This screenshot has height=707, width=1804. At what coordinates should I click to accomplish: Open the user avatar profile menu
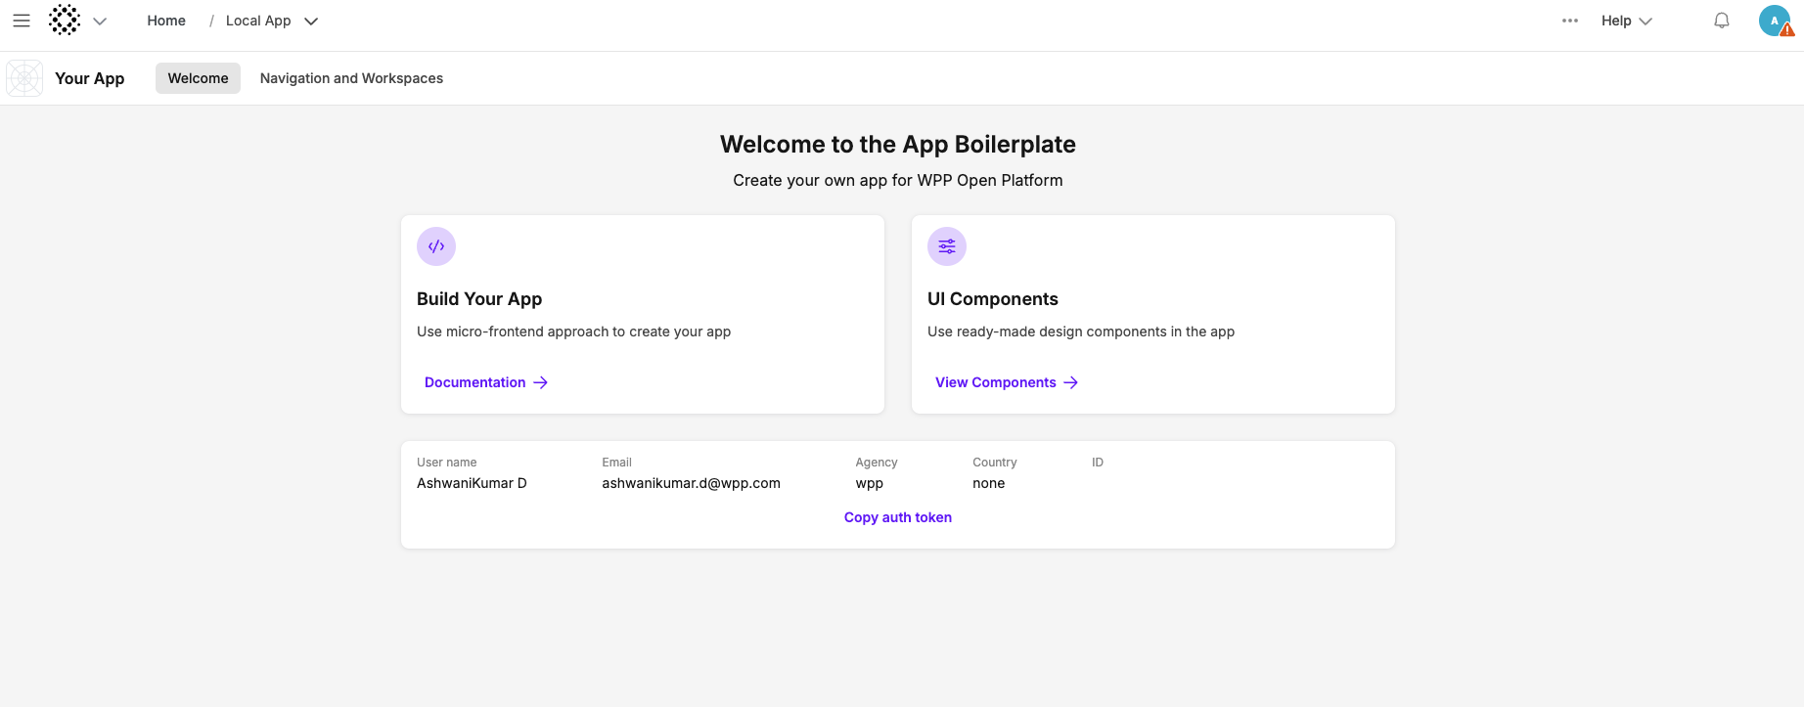click(x=1775, y=21)
